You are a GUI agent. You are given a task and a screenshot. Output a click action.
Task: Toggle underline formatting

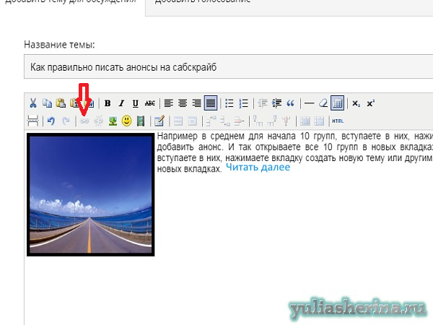tap(136, 103)
